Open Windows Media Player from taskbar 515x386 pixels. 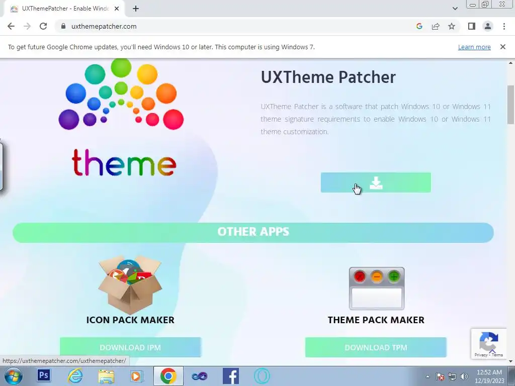(x=137, y=376)
